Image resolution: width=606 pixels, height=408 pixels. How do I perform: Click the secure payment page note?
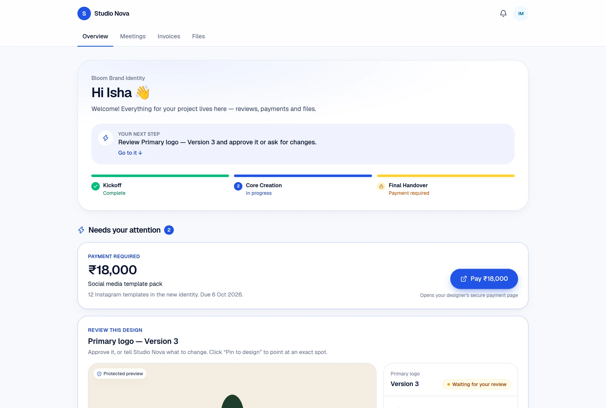(469, 296)
